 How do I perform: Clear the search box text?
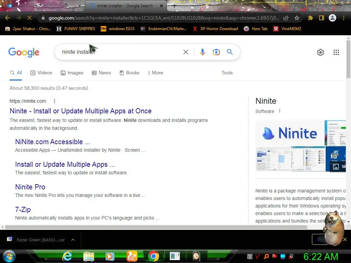click(185, 52)
